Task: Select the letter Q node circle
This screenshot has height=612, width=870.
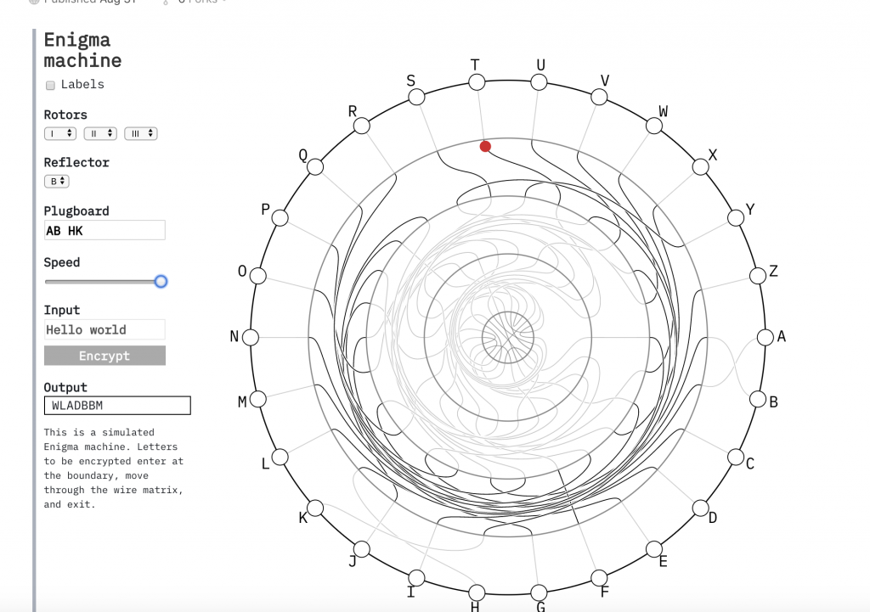Action: pos(315,166)
